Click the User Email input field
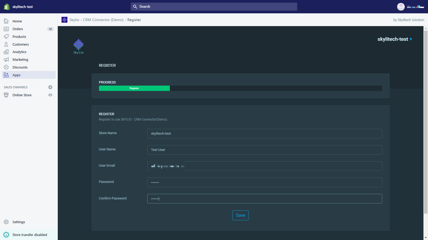Screen dimensions: 428x240 [x=265, y=166]
